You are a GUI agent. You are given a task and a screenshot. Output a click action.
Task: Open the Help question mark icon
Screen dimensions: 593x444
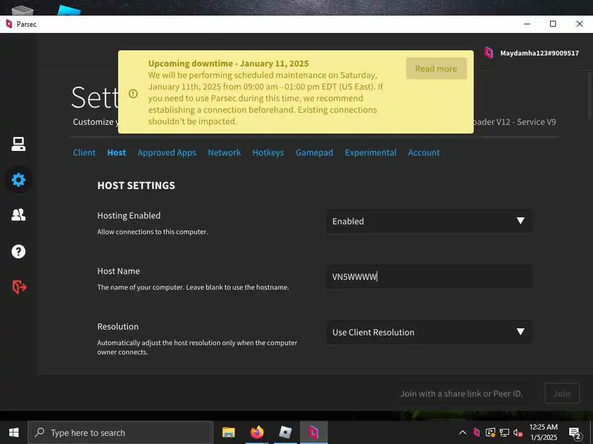(x=18, y=251)
